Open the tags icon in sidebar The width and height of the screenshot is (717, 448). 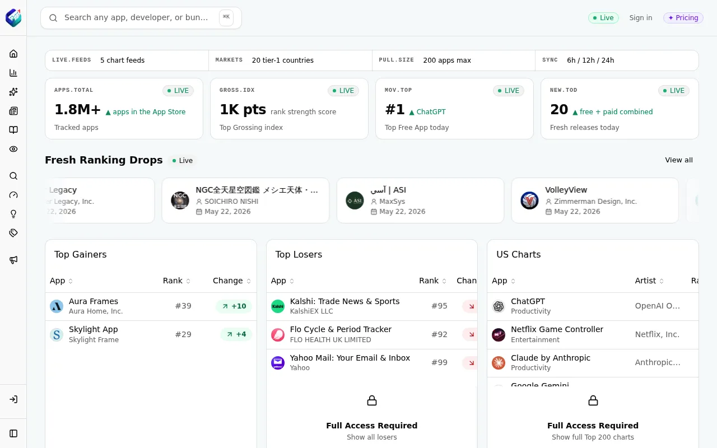pyautogui.click(x=13, y=233)
